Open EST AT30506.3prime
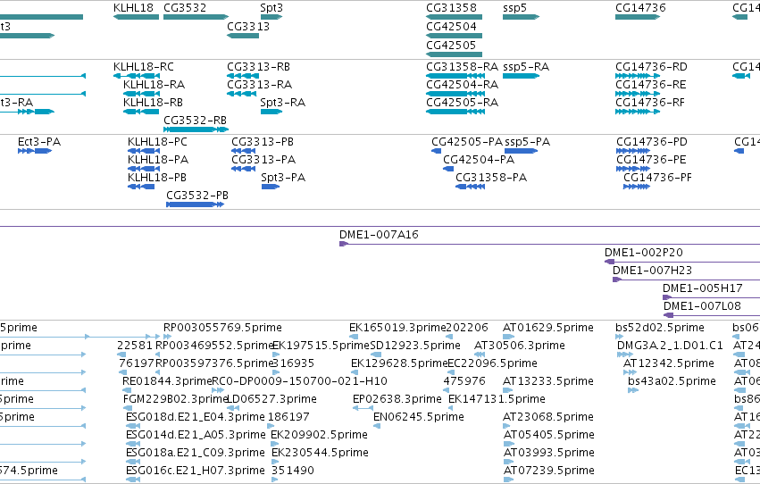The image size is (760, 484). [x=480, y=355]
